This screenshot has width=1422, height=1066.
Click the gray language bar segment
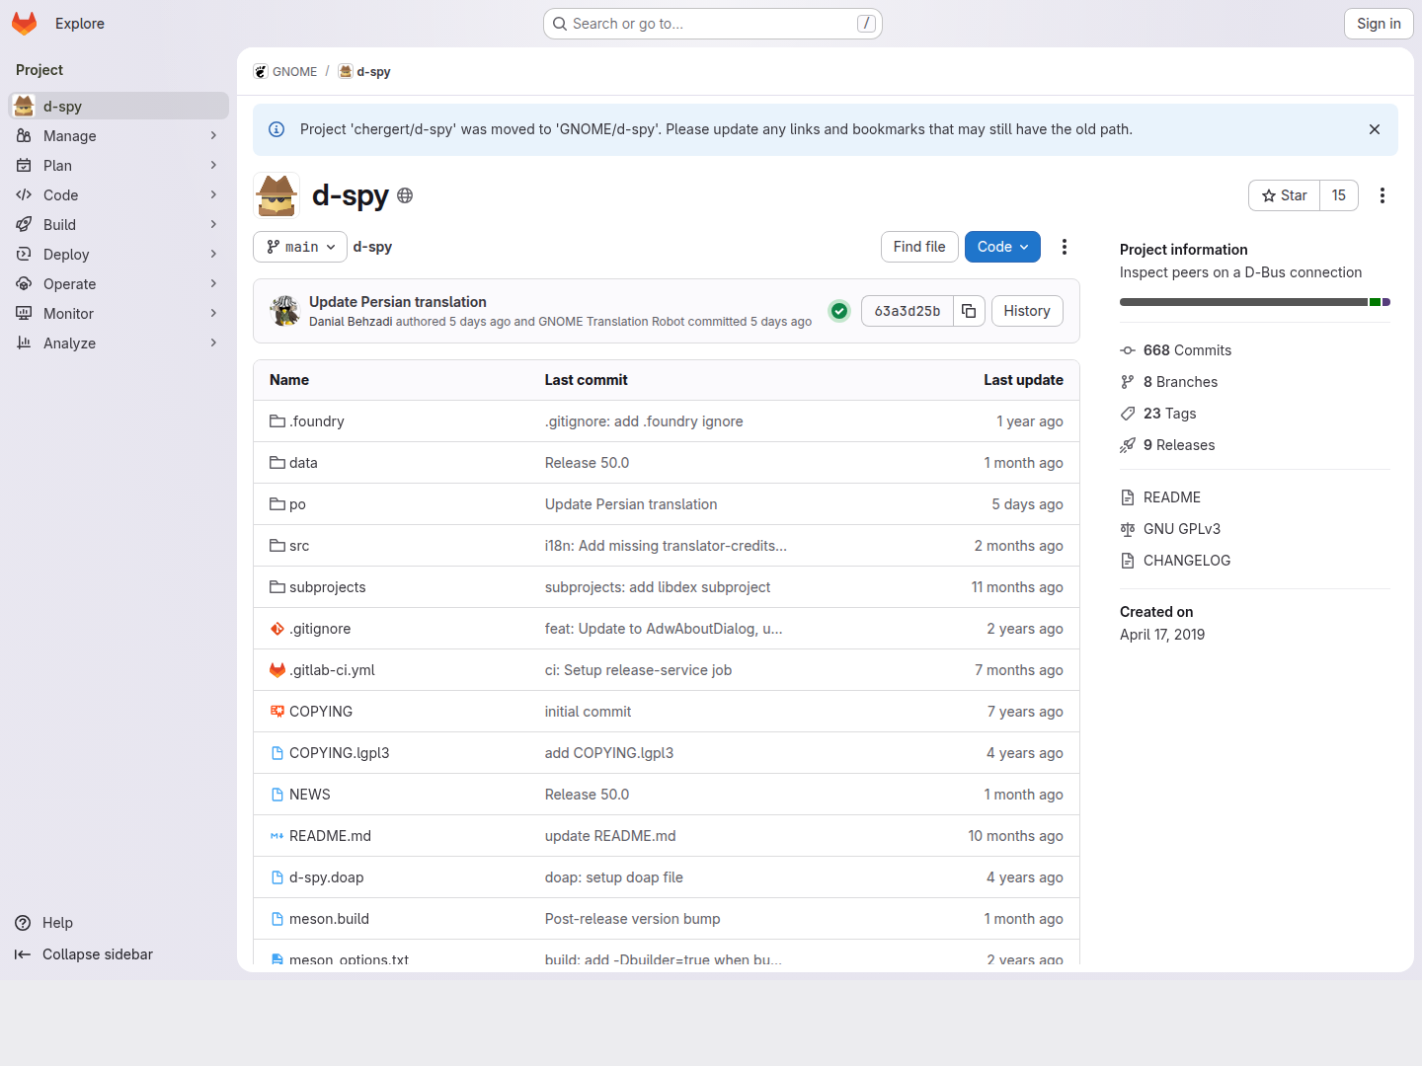click(1243, 302)
